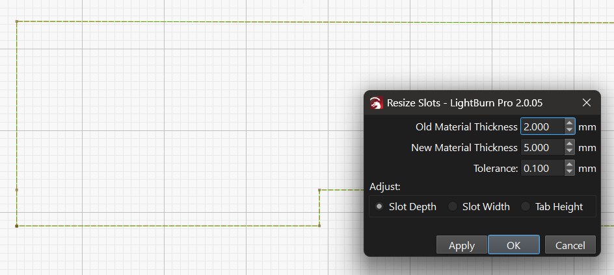
Task: Click the slot's upper corner node on canvas
Action: 319,190
